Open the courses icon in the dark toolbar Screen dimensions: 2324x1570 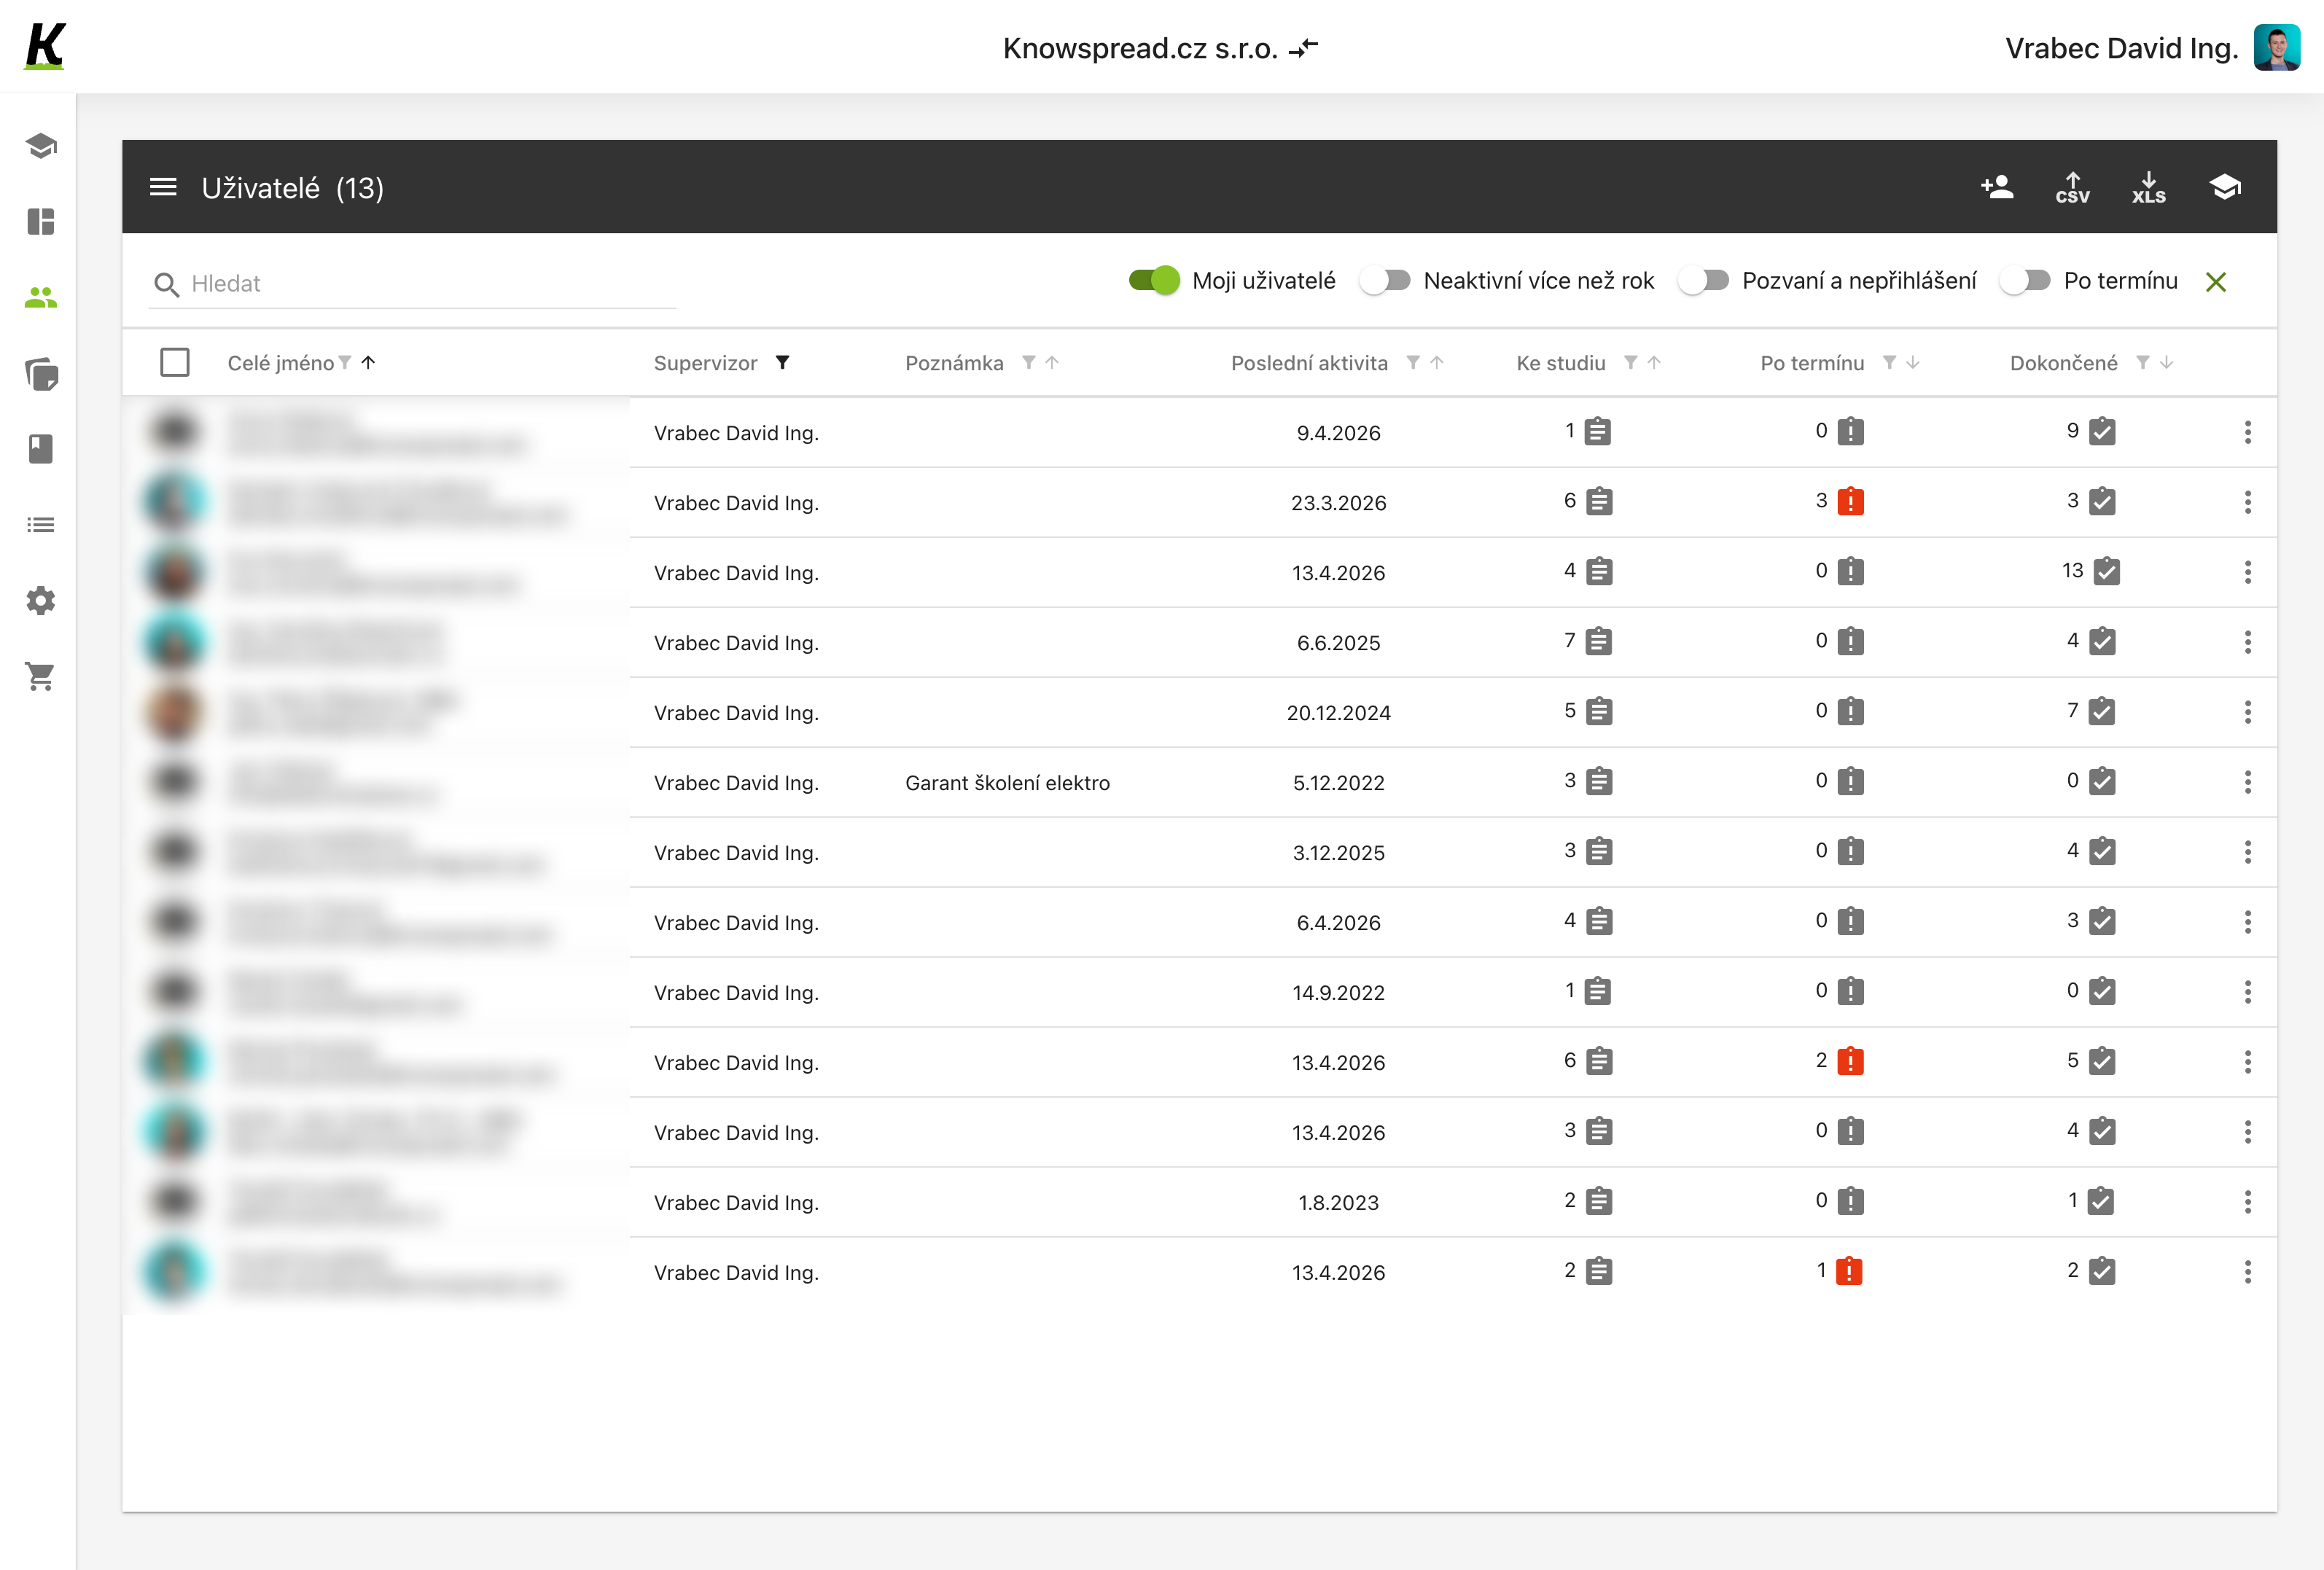(2224, 186)
